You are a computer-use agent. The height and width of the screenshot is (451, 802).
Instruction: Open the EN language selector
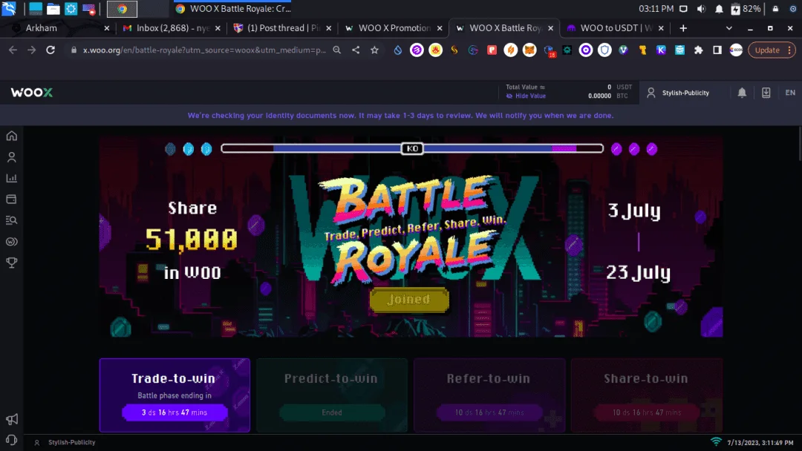coord(789,93)
